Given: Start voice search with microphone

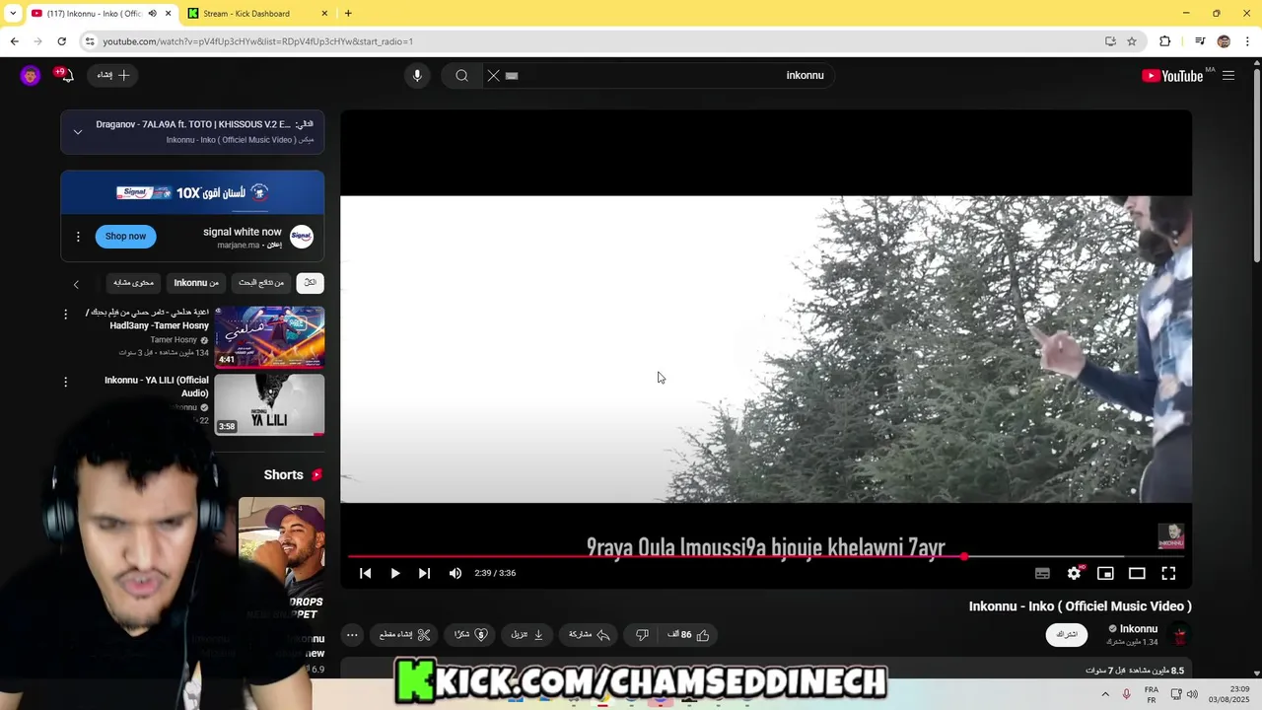Looking at the screenshot, I should [417, 75].
